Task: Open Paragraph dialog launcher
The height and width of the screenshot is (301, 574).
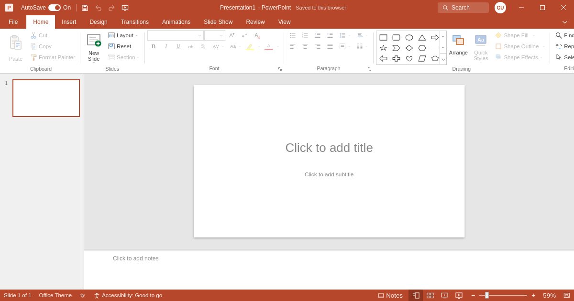Action: coord(369,69)
